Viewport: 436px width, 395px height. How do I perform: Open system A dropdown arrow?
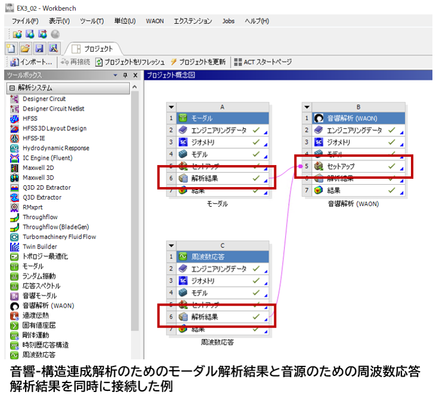point(171,107)
